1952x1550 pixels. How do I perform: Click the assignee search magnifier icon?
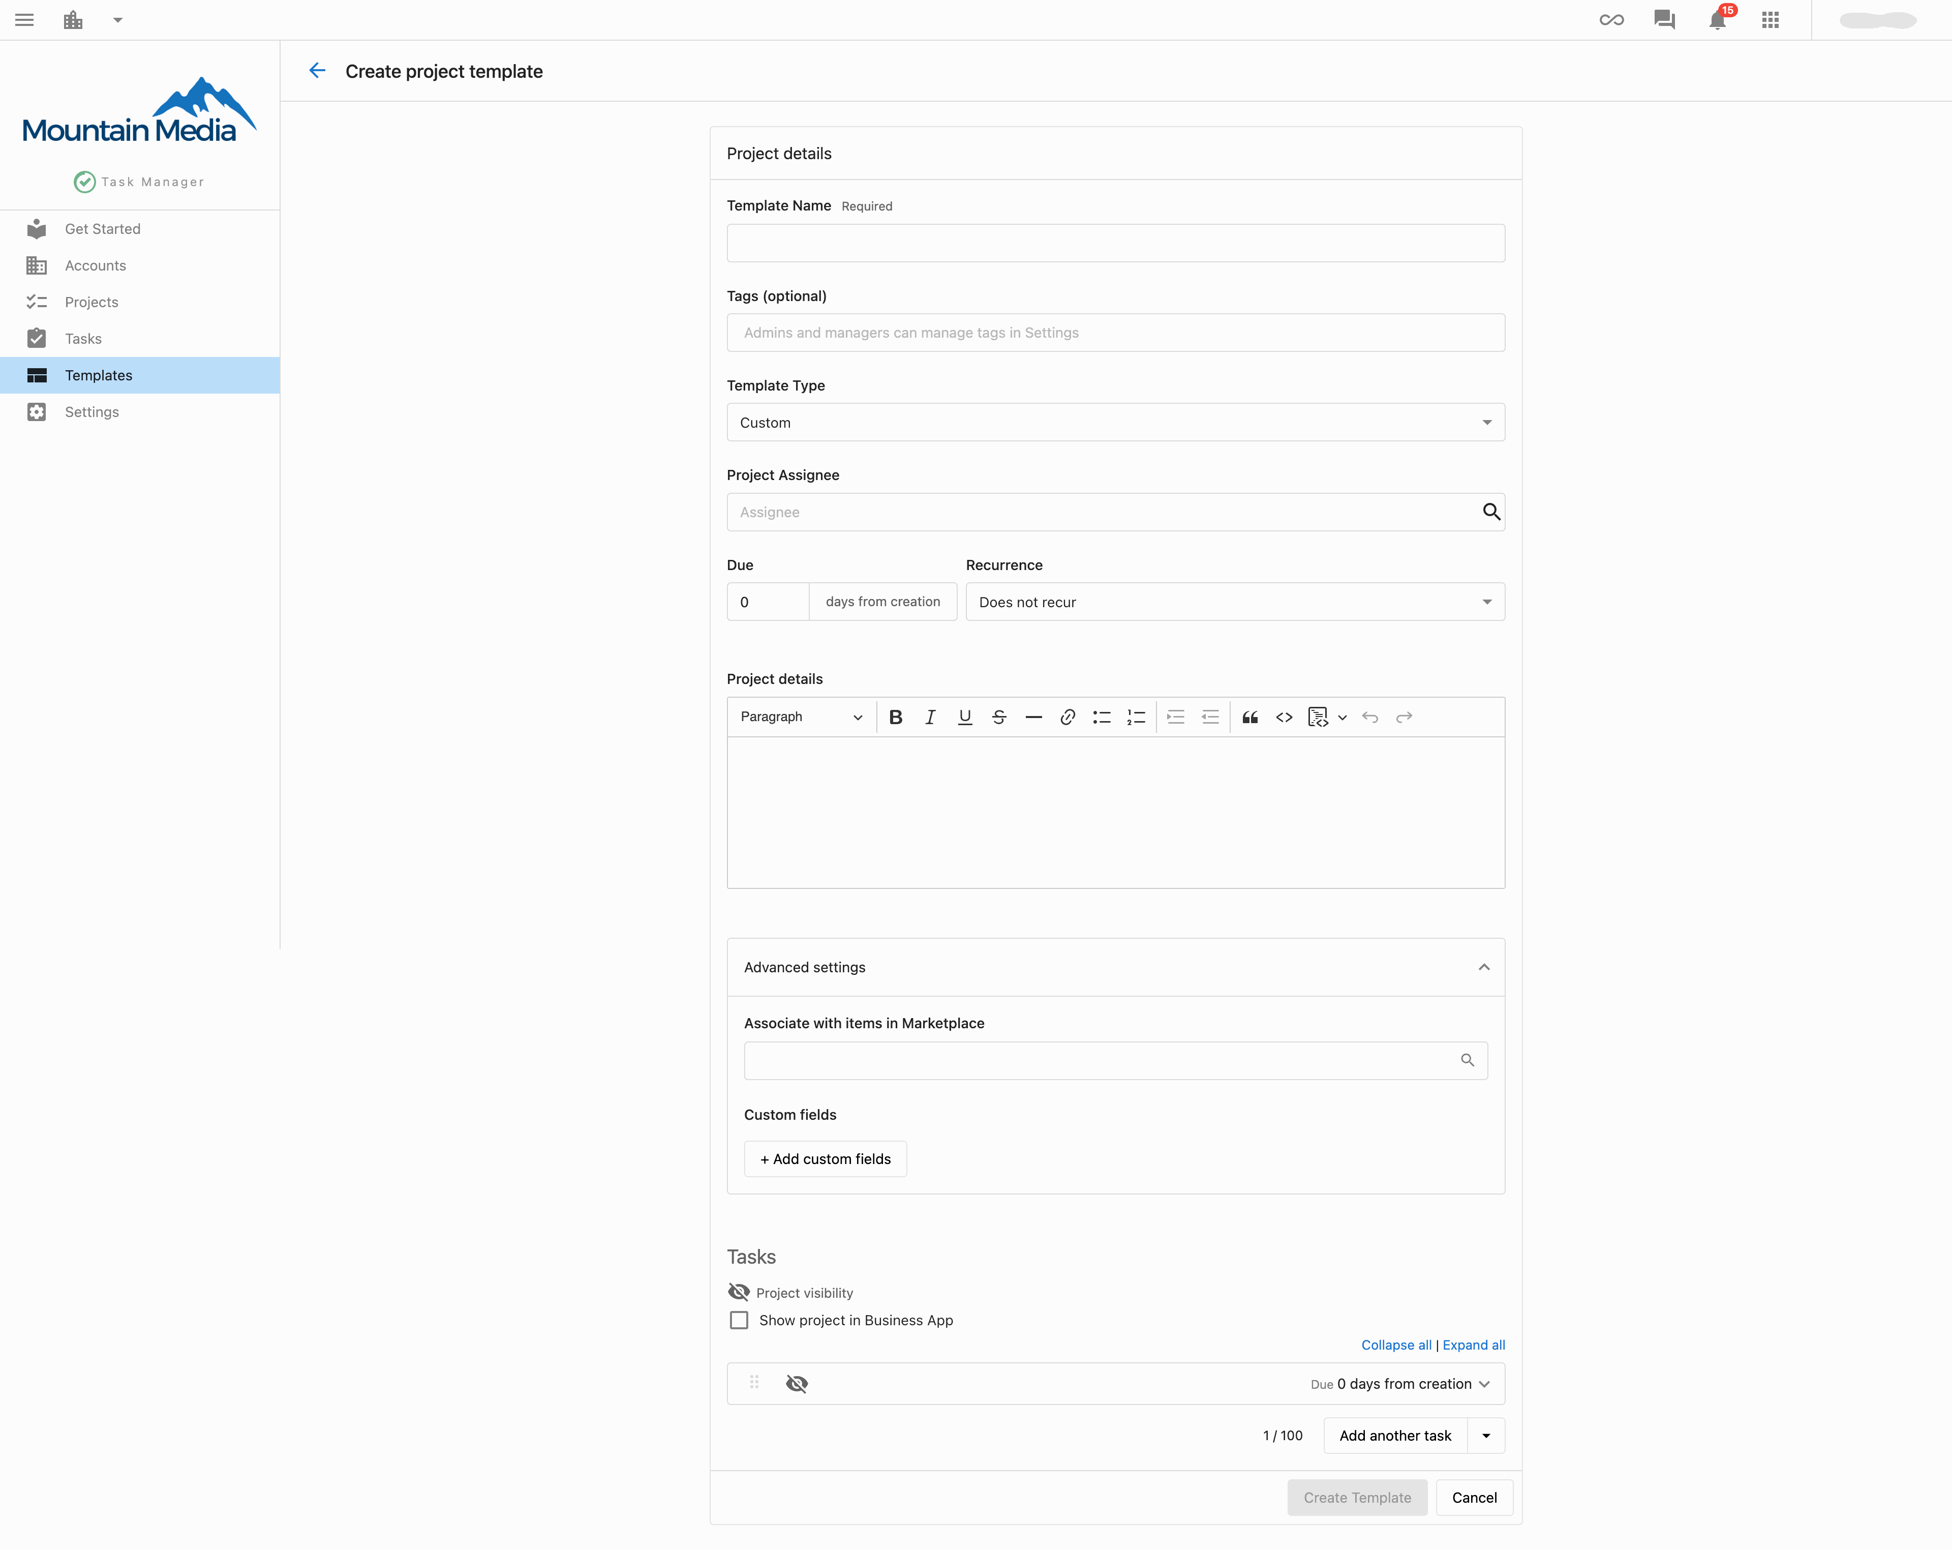click(1491, 512)
